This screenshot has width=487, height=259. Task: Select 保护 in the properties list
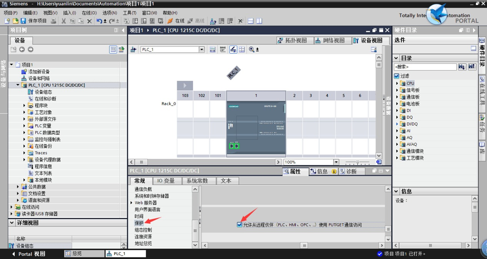[139, 223]
